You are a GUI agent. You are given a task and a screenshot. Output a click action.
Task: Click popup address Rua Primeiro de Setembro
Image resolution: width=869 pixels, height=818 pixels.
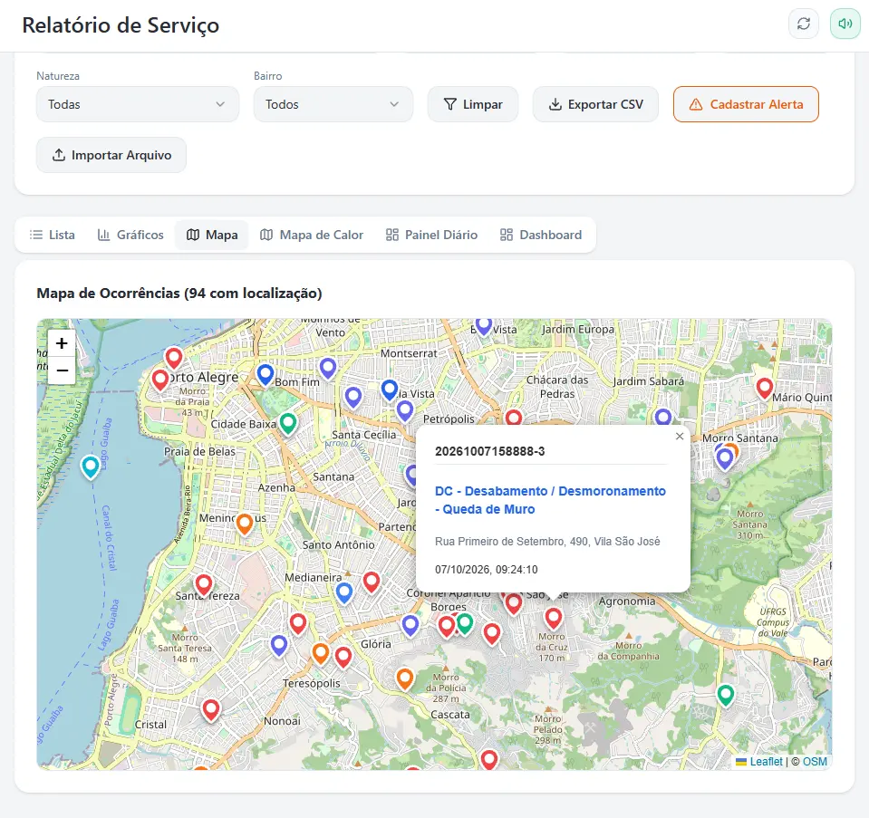547,542
